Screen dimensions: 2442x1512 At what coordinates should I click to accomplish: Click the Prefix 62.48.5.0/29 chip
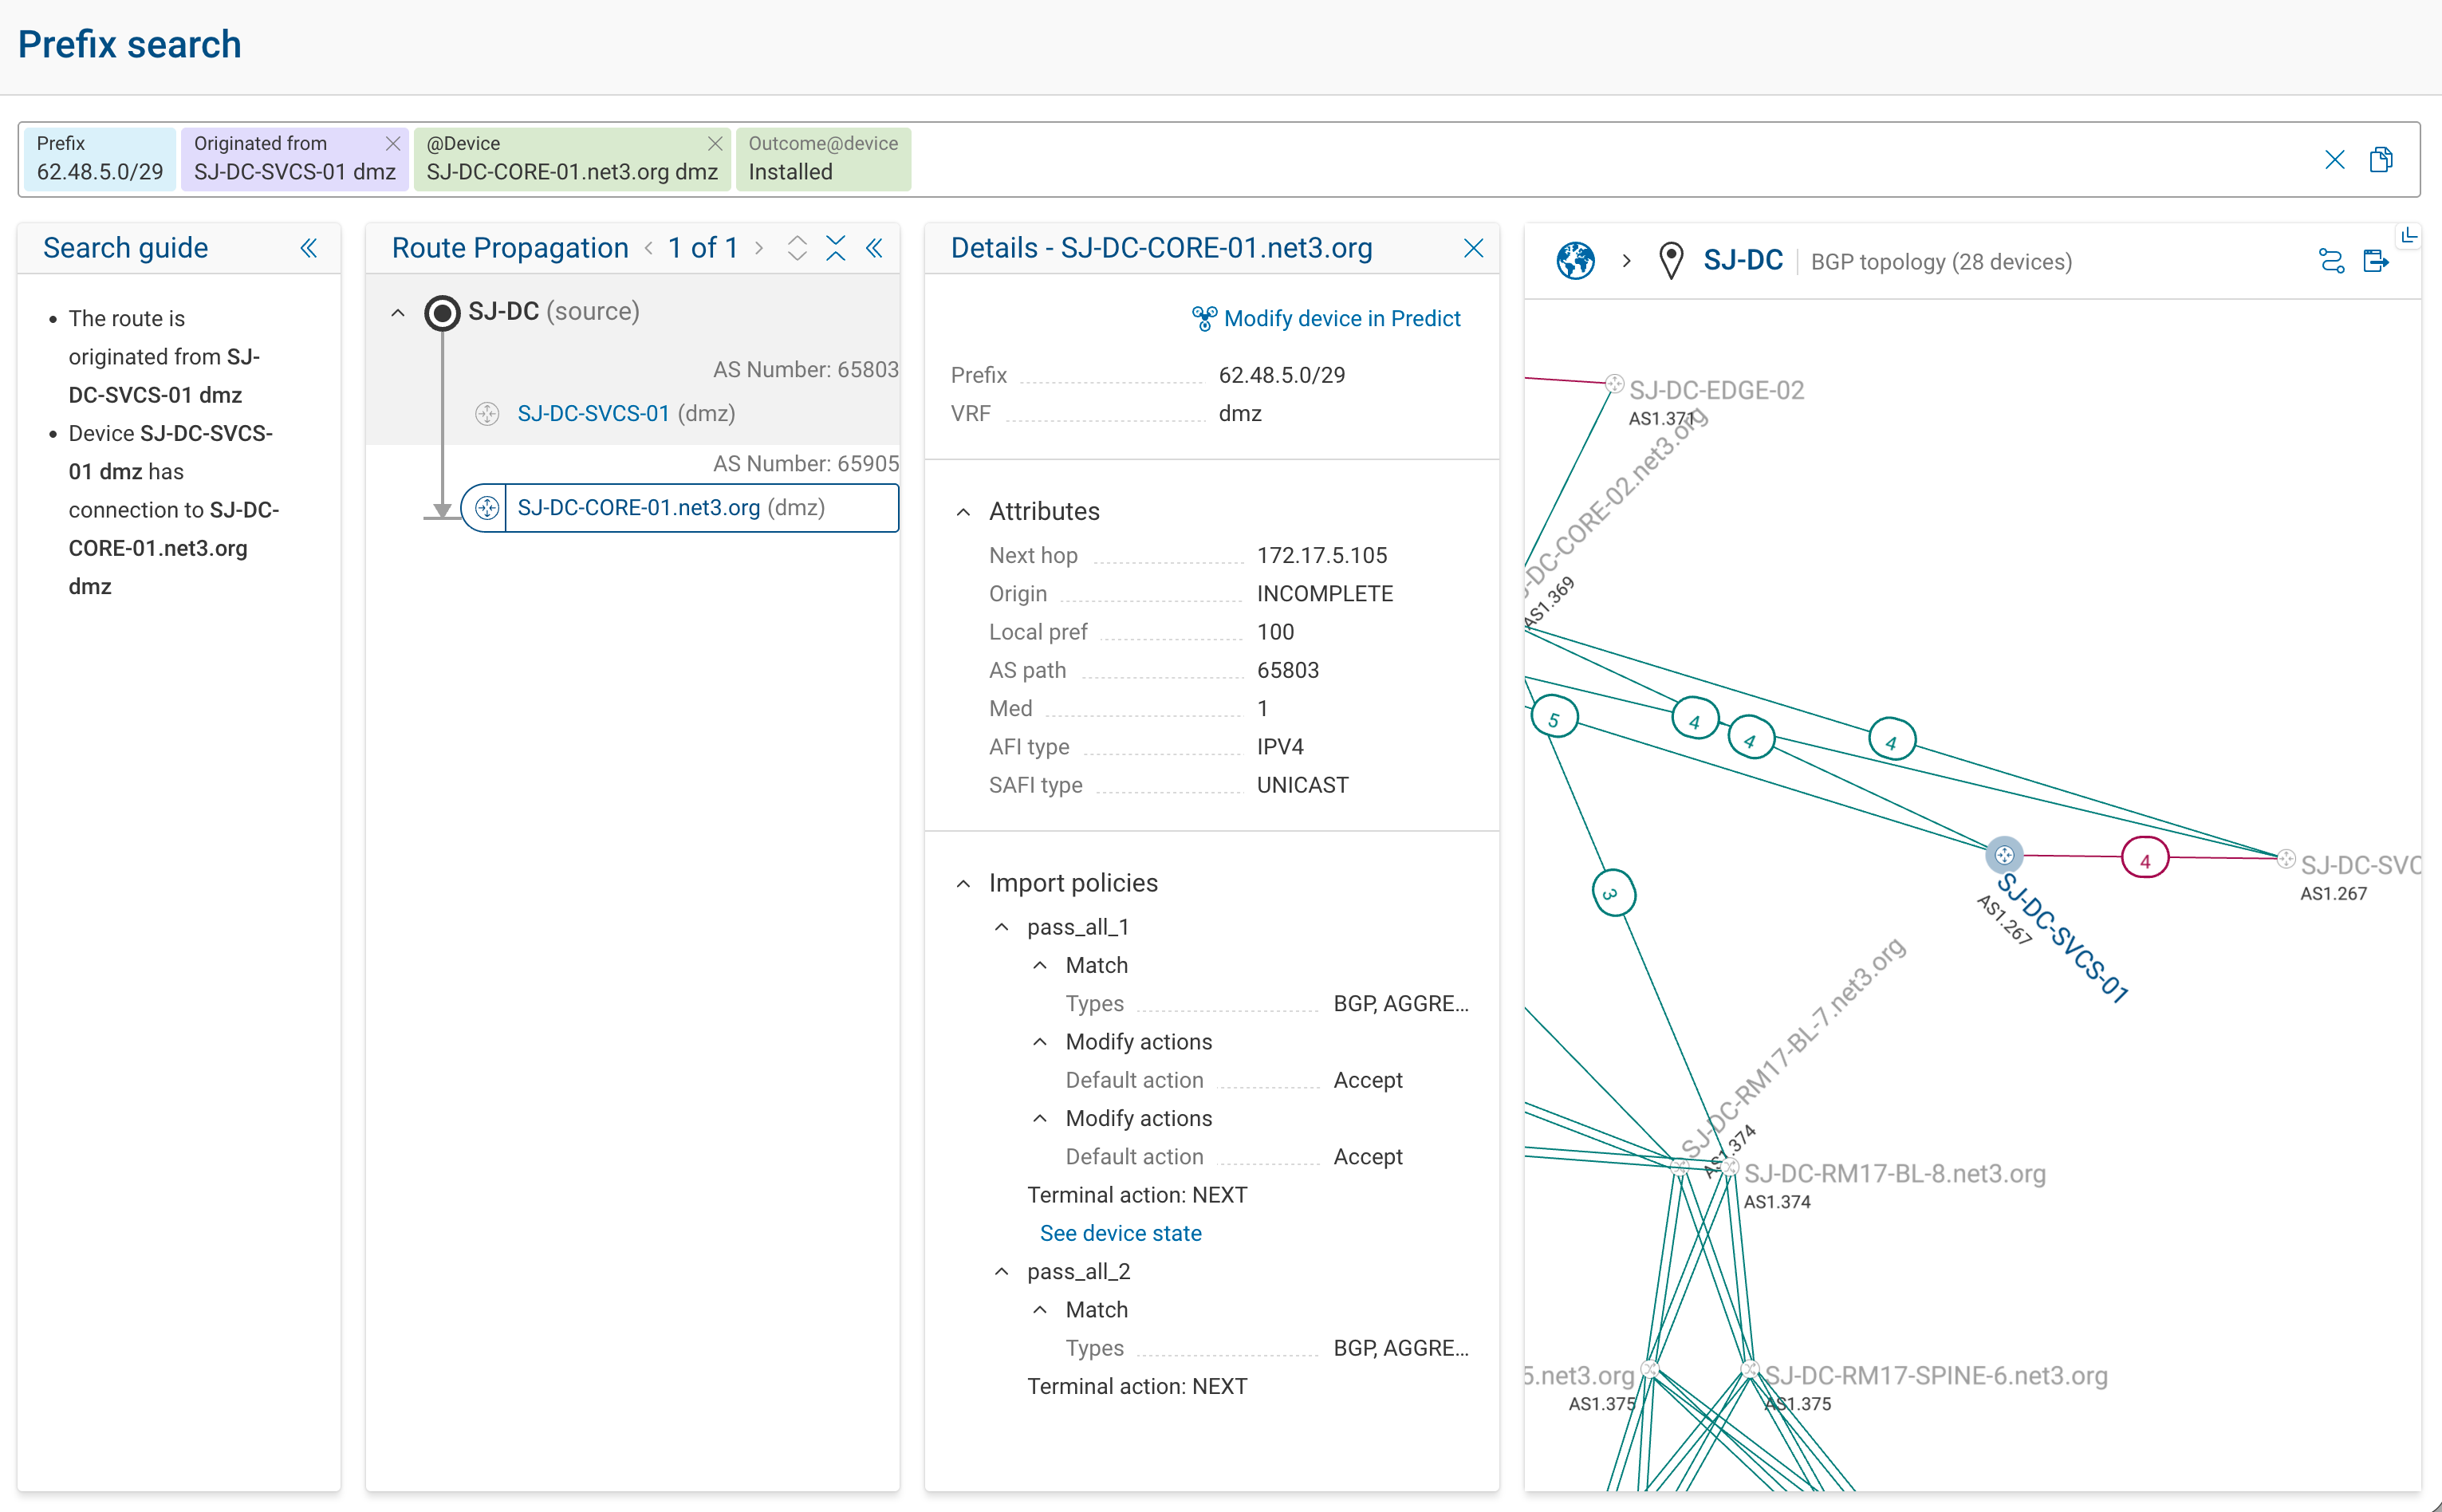[x=100, y=159]
